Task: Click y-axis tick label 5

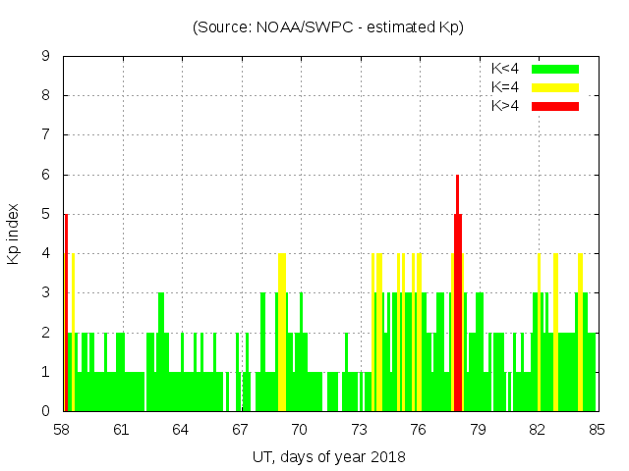Action: tap(46, 215)
